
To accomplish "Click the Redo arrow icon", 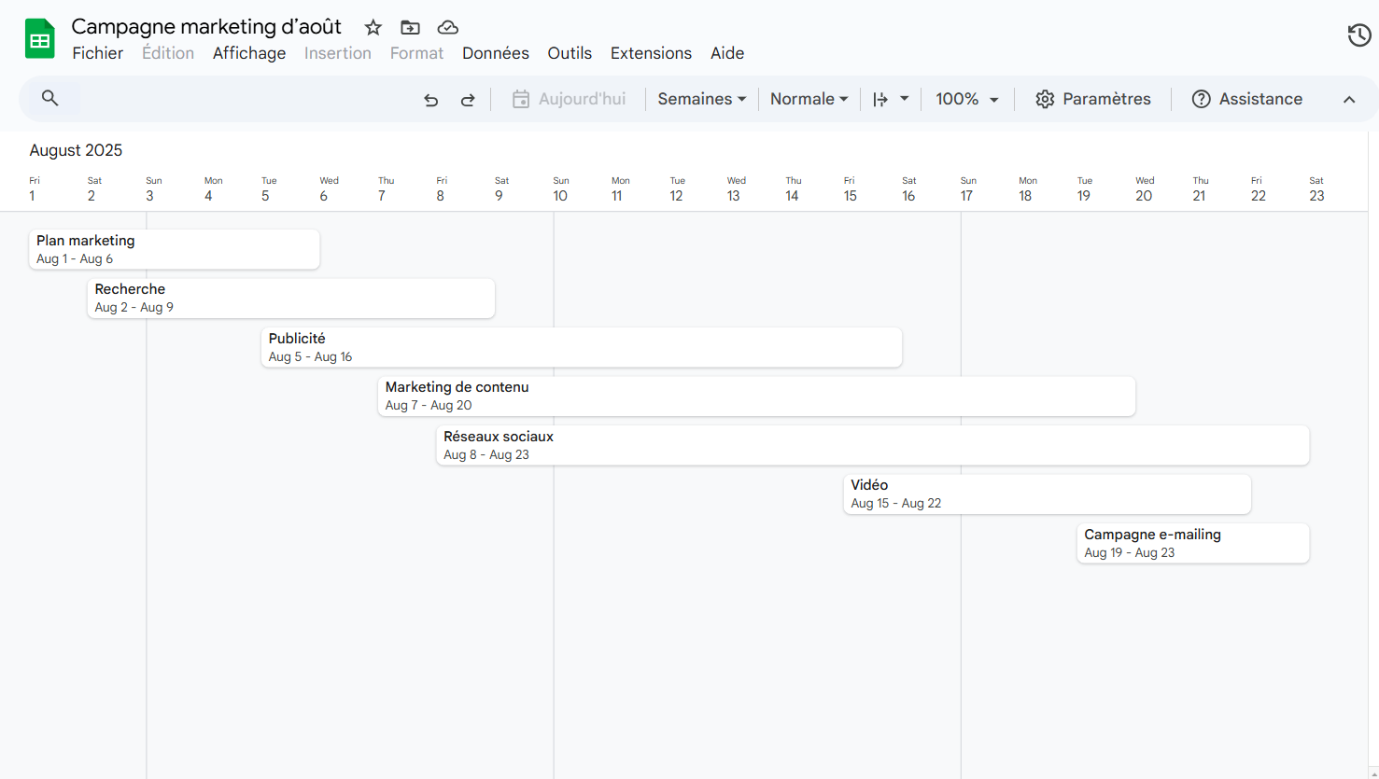I will [x=467, y=99].
